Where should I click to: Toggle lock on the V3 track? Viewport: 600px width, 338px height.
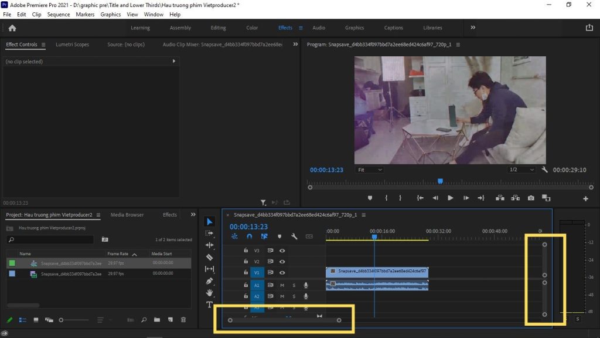(x=246, y=251)
